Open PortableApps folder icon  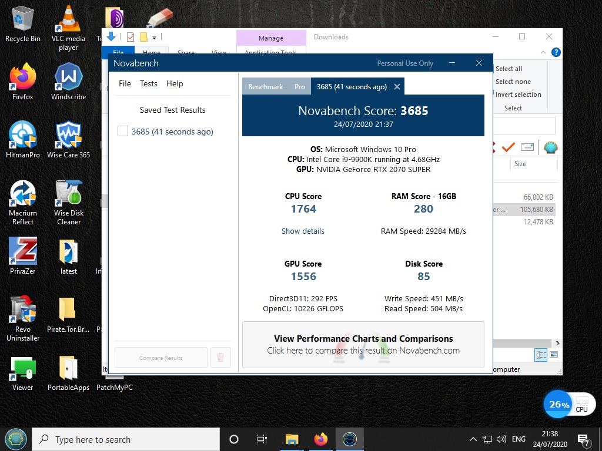(68, 373)
